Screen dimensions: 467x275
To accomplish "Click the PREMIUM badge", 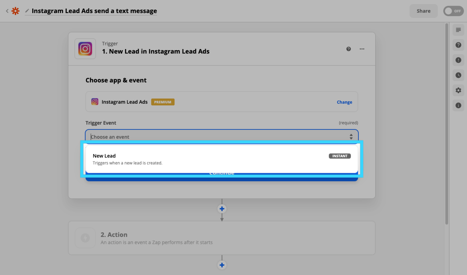I will 163,102.
